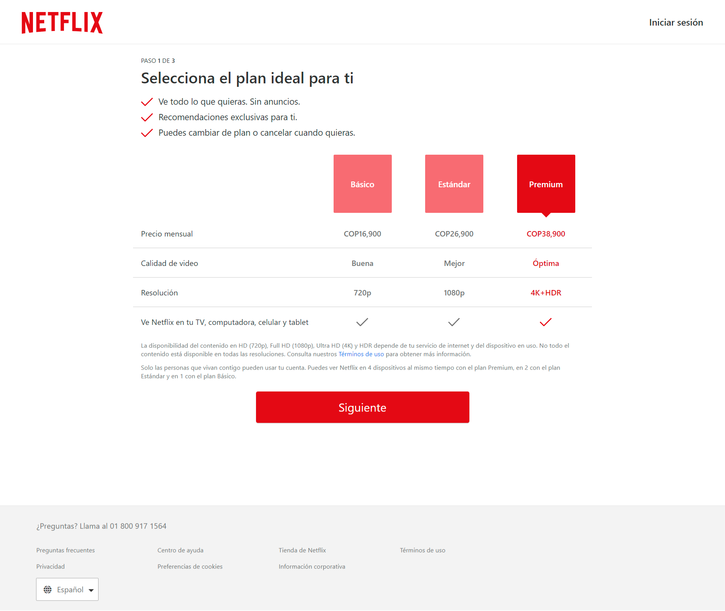This screenshot has width=725, height=611.
Task: Go to Centro de ayuda
Action: point(180,550)
